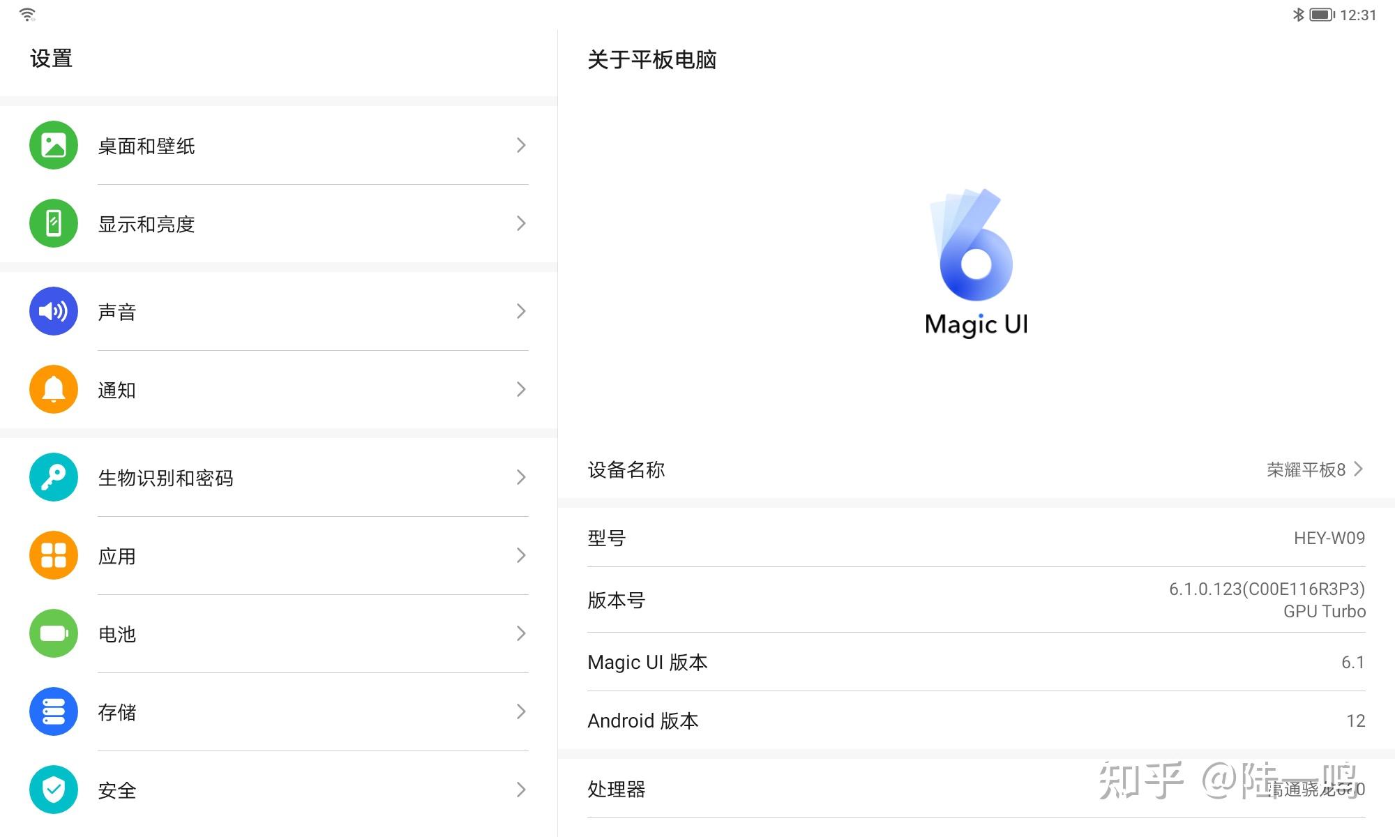Tap model value HEY-W09
The height and width of the screenshot is (837, 1395).
coord(1329,538)
